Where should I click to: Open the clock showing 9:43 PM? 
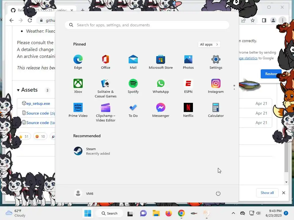click(x=274, y=213)
